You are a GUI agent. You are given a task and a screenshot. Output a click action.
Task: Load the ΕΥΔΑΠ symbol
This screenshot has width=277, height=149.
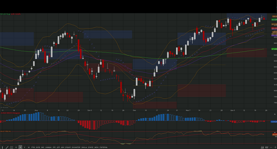68,147
